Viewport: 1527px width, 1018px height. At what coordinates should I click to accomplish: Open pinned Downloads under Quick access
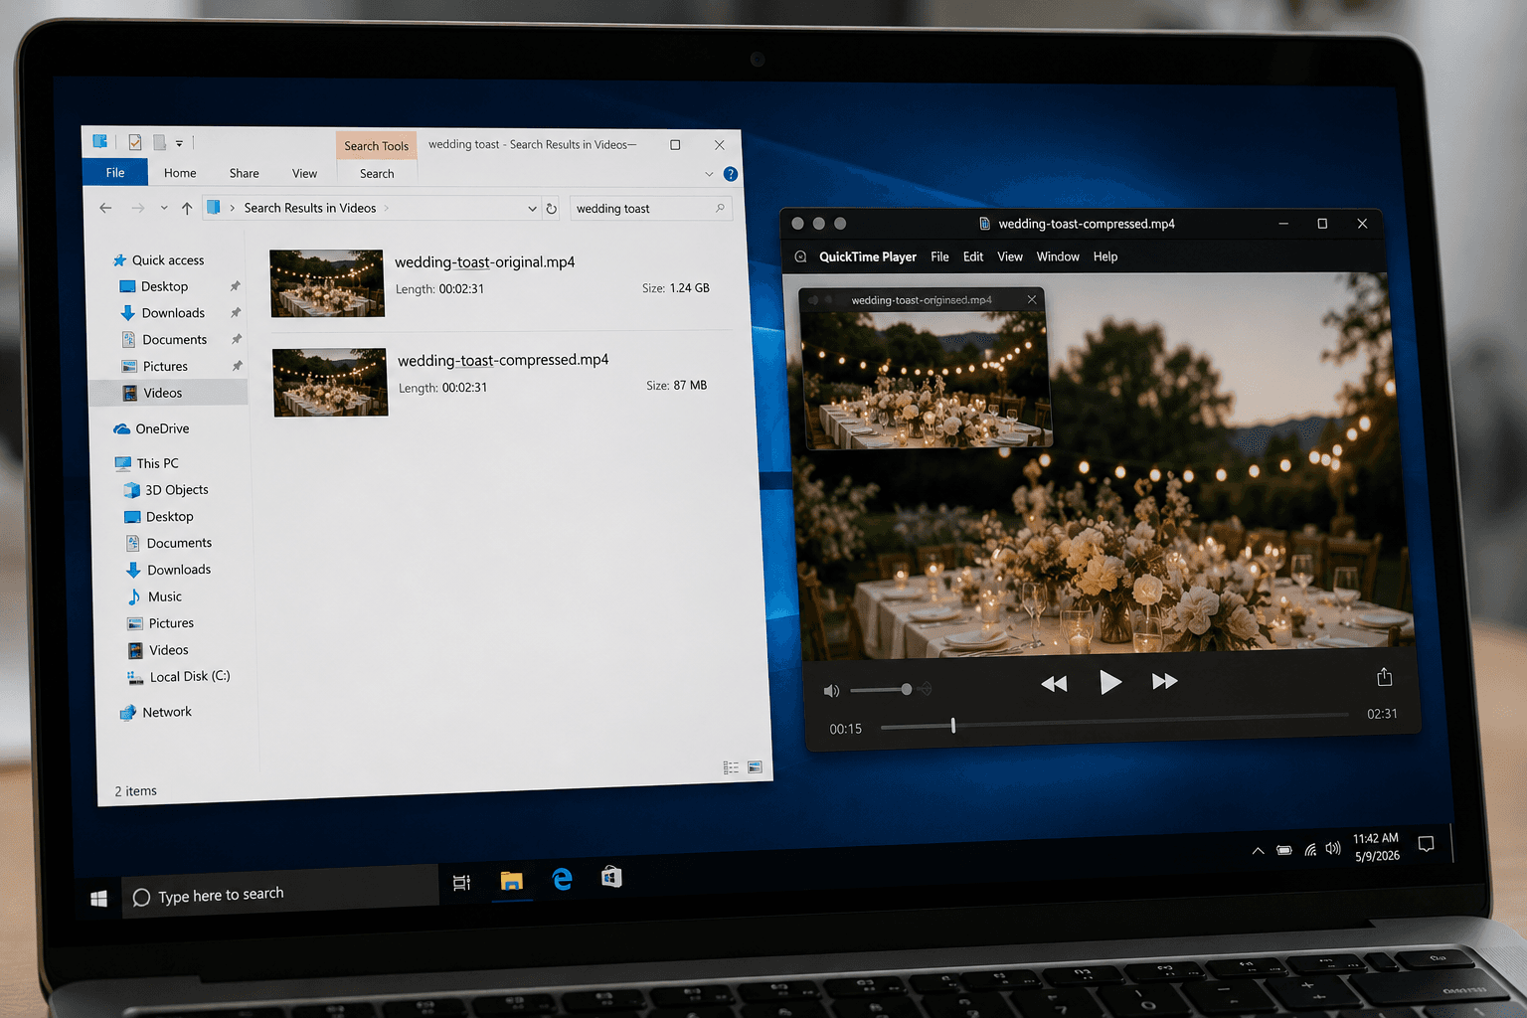coord(173,312)
